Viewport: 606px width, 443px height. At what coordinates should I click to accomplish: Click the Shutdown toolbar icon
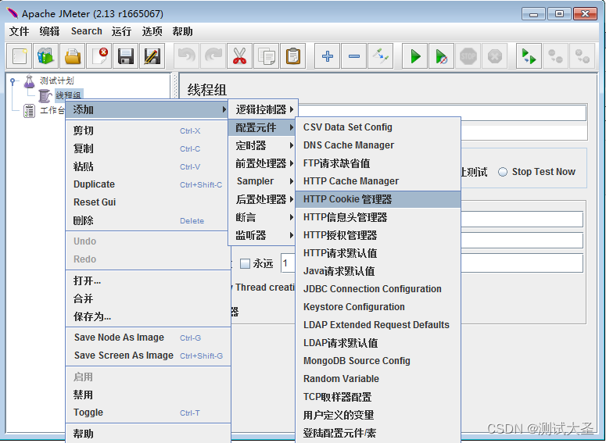click(495, 56)
